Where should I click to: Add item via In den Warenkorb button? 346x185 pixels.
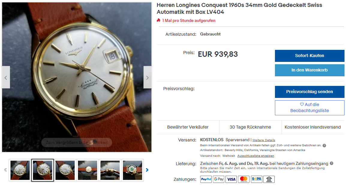click(x=309, y=70)
